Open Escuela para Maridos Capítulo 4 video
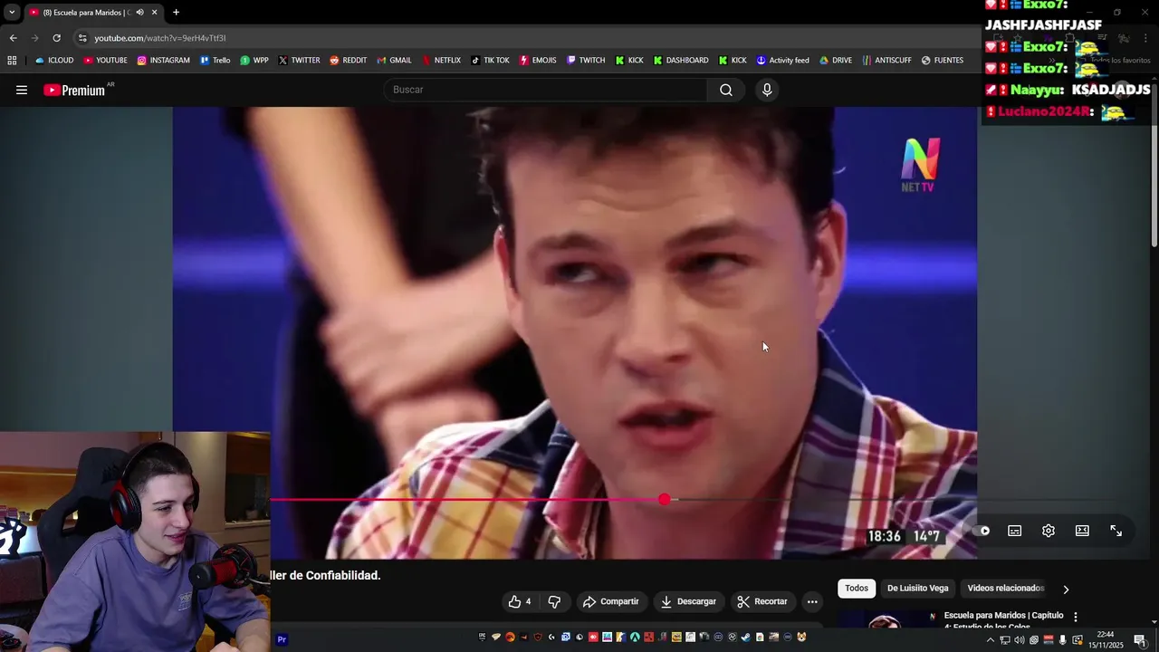This screenshot has width=1159, height=652. [x=1003, y=620]
